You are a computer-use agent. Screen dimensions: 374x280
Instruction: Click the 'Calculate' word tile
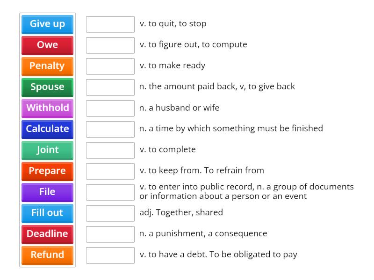coord(47,129)
